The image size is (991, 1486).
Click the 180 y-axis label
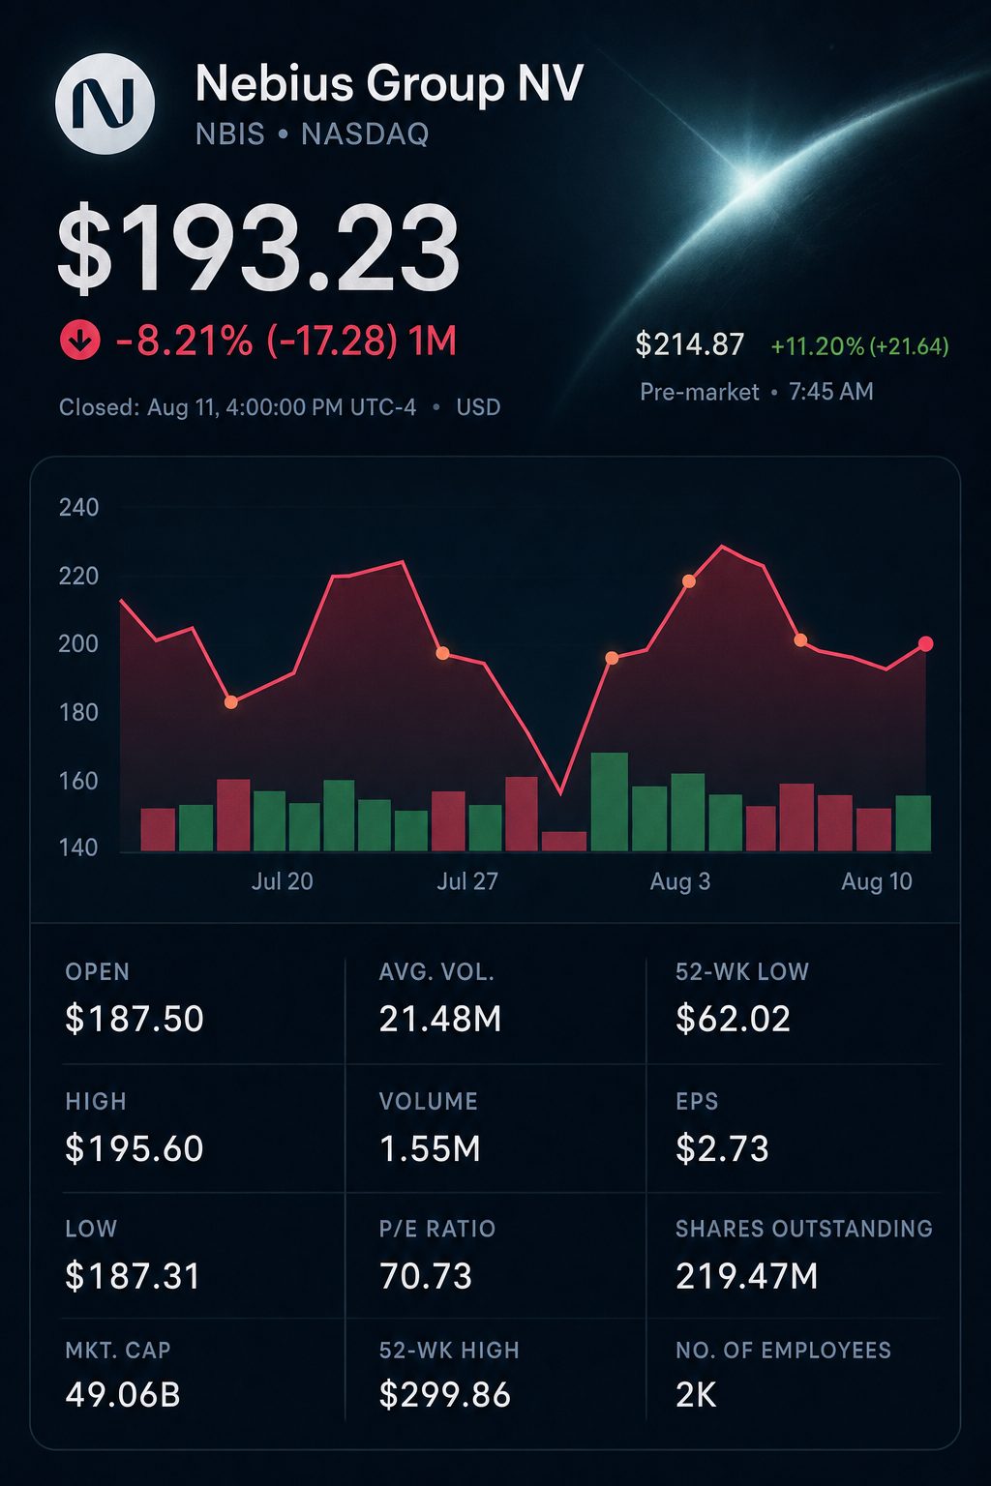click(78, 713)
